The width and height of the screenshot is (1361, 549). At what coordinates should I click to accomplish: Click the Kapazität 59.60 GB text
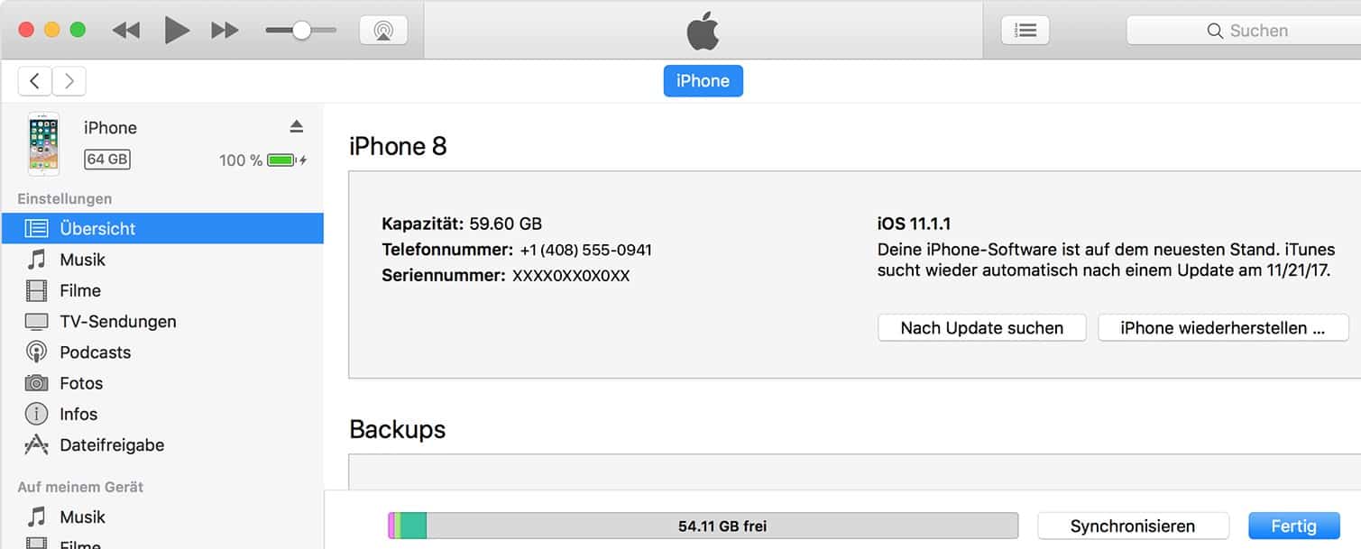pyautogui.click(x=462, y=224)
